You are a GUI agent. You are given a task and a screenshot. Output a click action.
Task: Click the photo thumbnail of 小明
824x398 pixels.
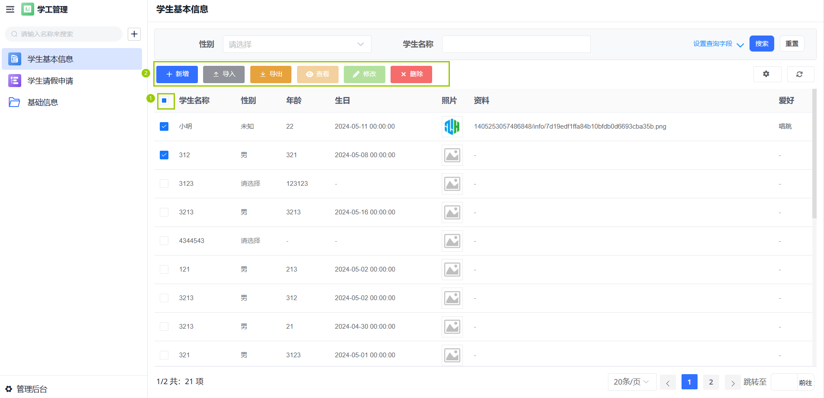[452, 126]
